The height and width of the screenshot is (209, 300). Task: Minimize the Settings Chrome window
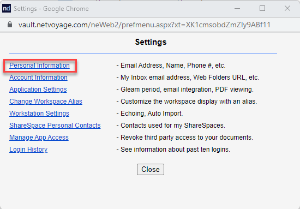(237, 8)
